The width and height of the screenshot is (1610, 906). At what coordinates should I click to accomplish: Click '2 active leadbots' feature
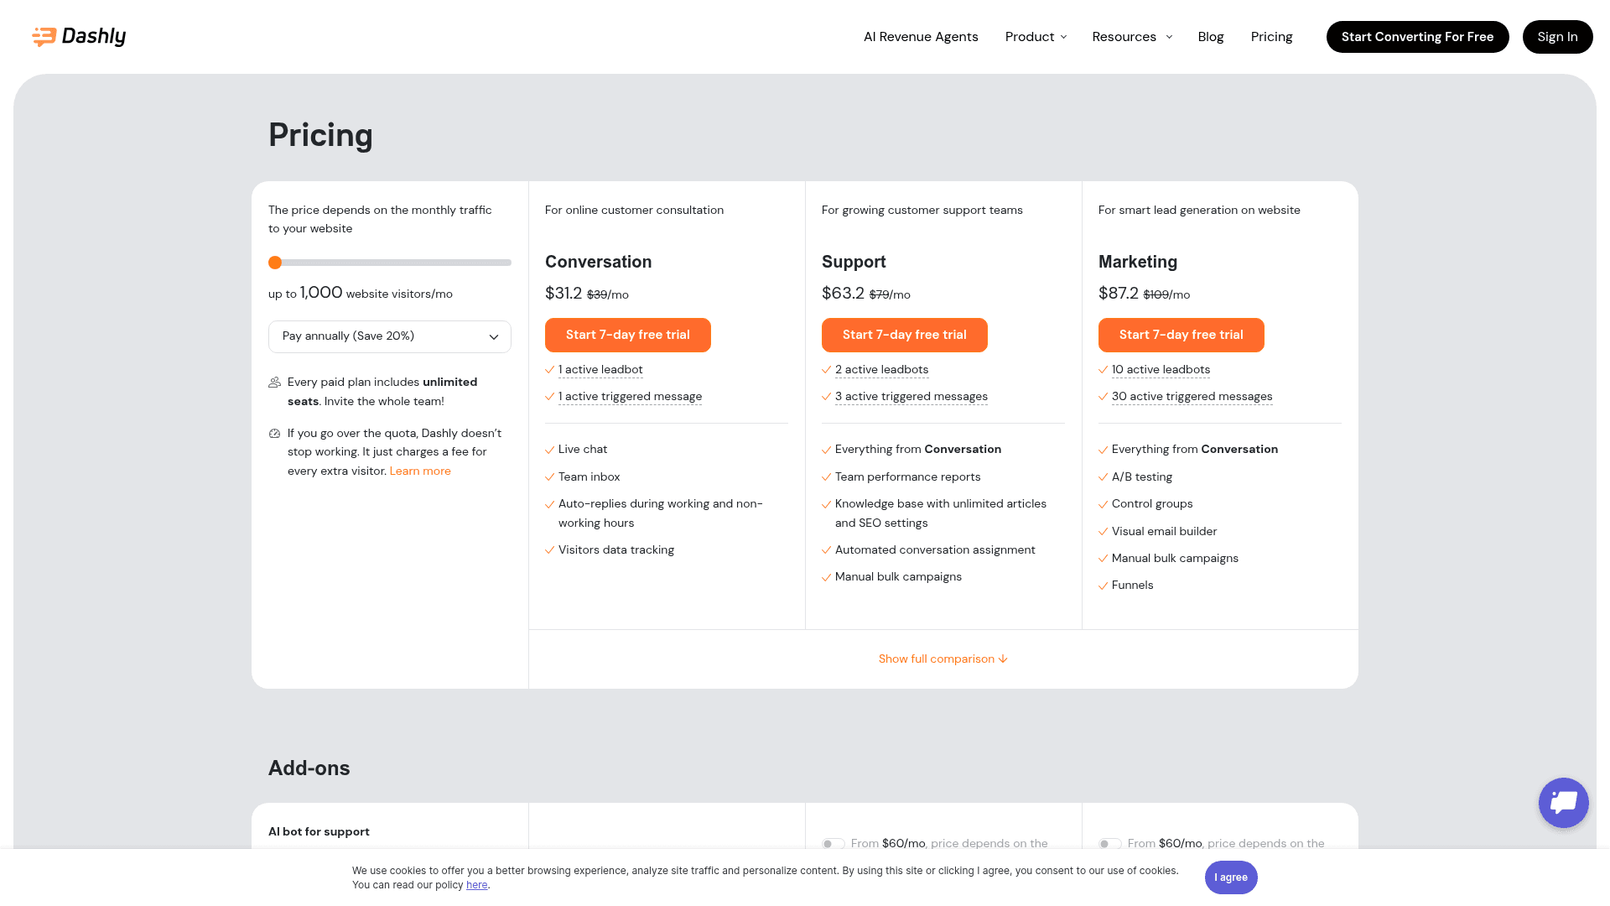881,370
